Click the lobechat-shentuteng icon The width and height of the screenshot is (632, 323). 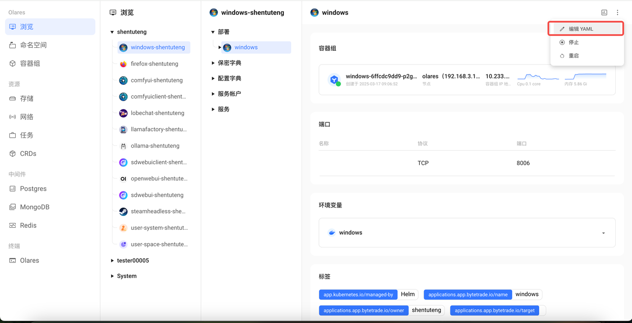coord(123,113)
